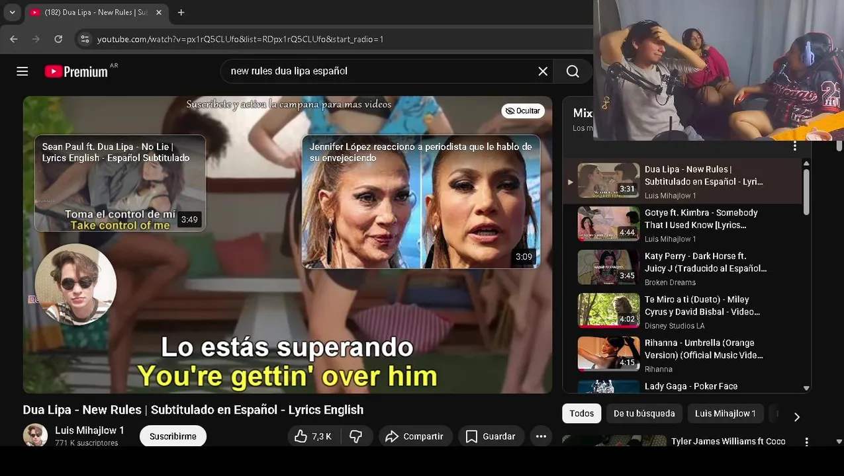Open a new browser tab
Image resolution: width=844 pixels, height=476 pixels.
point(181,13)
